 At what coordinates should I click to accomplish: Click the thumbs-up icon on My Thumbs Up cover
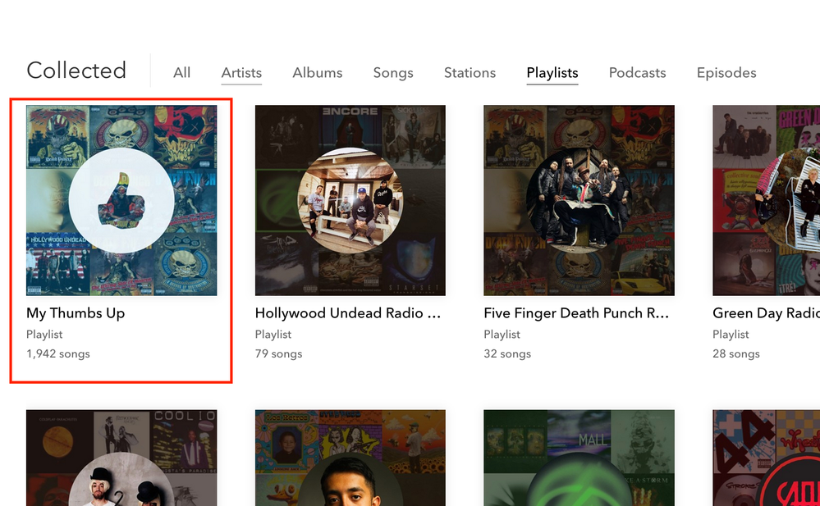click(121, 199)
